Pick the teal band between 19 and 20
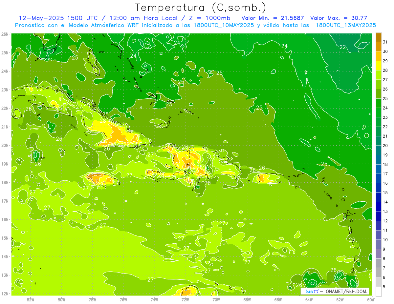This screenshot has height=304, width=394. [x=379, y=150]
